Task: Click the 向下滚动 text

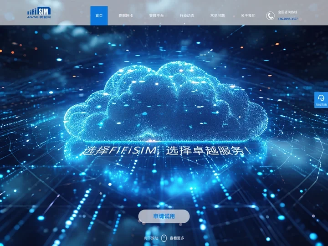Action: pos(151,238)
